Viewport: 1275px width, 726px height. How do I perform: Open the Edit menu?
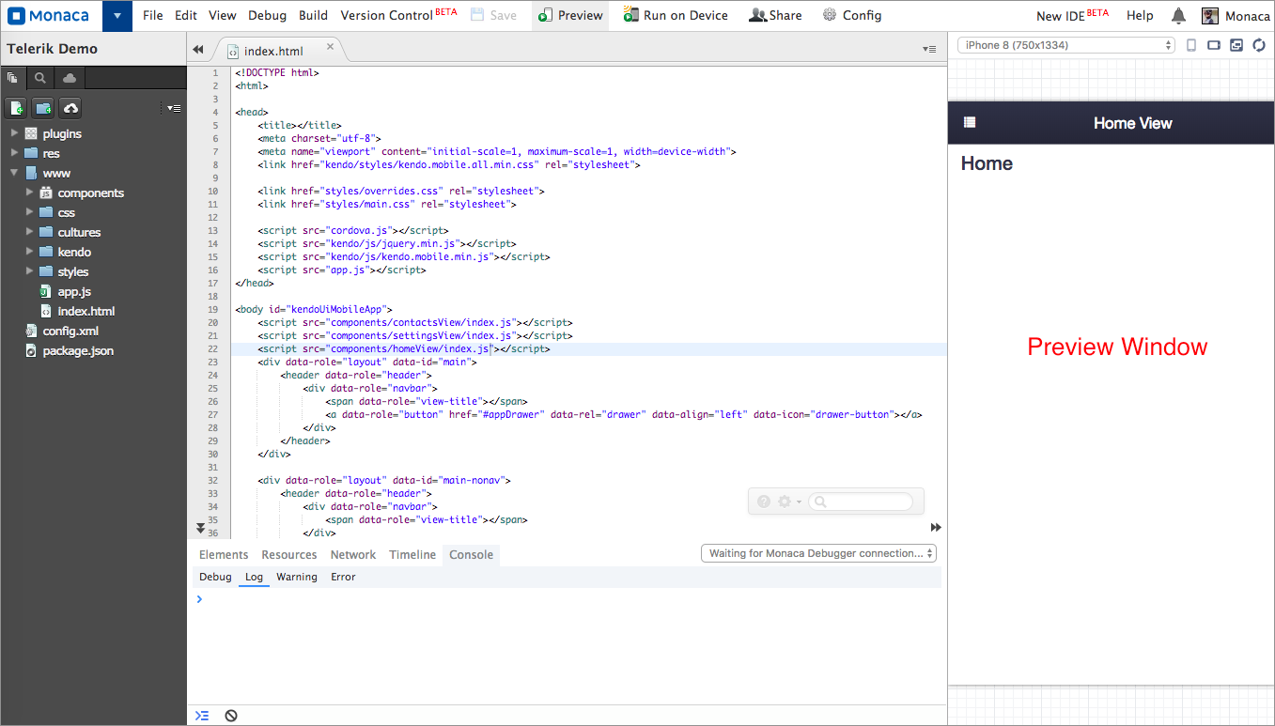click(186, 15)
